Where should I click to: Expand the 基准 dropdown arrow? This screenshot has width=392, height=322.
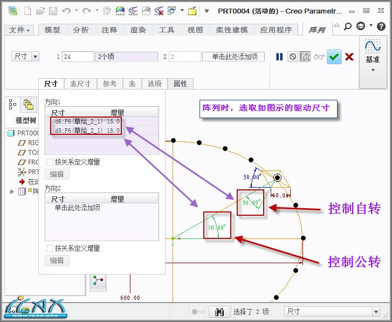373,70
